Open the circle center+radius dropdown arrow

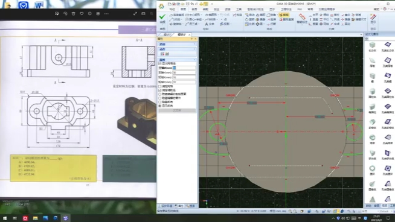[x=202, y=19]
